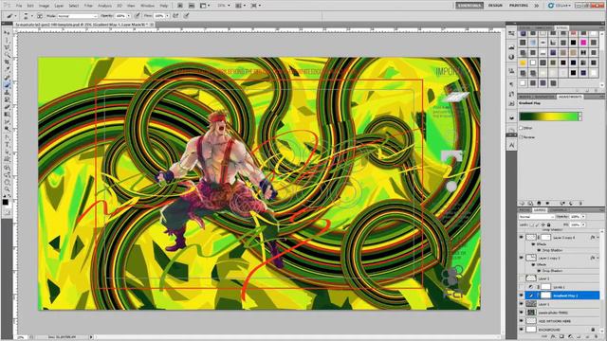Select the Eyedropper tool
The image size is (607, 341).
(7, 69)
